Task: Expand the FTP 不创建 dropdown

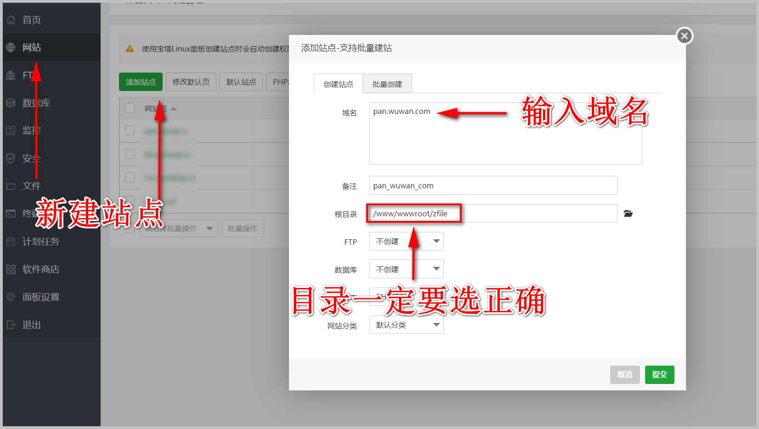Action: click(407, 242)
